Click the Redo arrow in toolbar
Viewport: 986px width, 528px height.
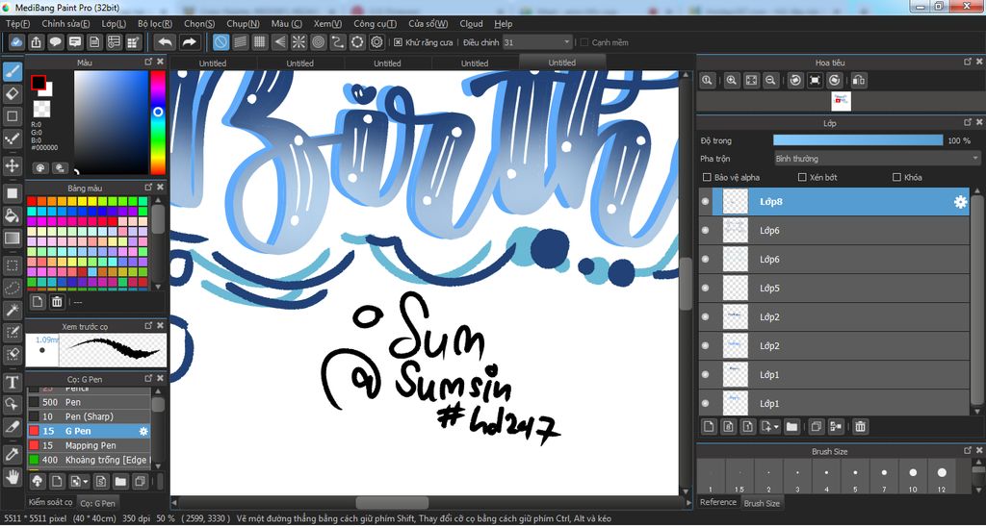coord(189,42)
